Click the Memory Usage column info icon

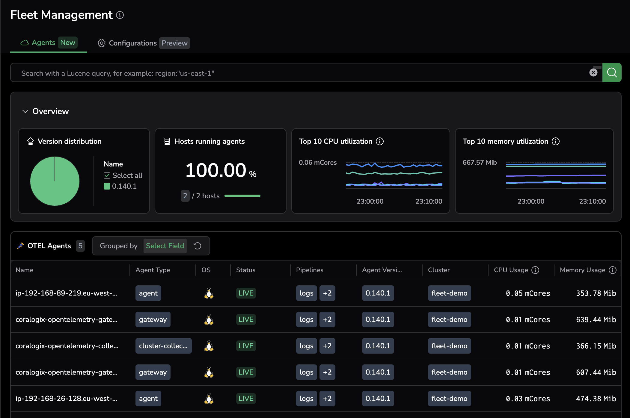[613, 270]
